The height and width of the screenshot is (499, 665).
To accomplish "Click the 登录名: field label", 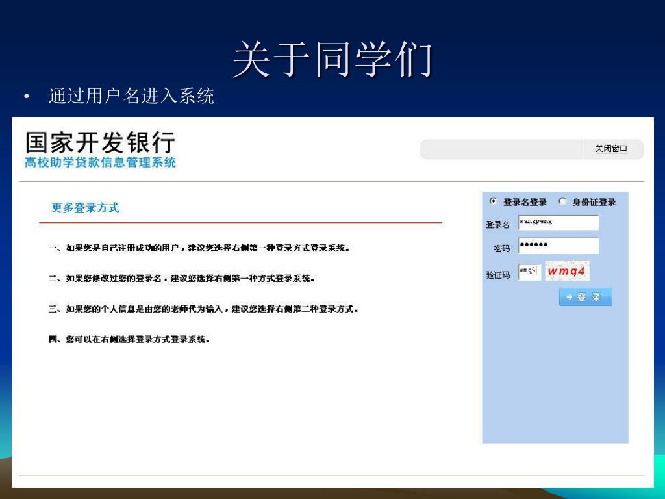I will (x=499, y=225).
